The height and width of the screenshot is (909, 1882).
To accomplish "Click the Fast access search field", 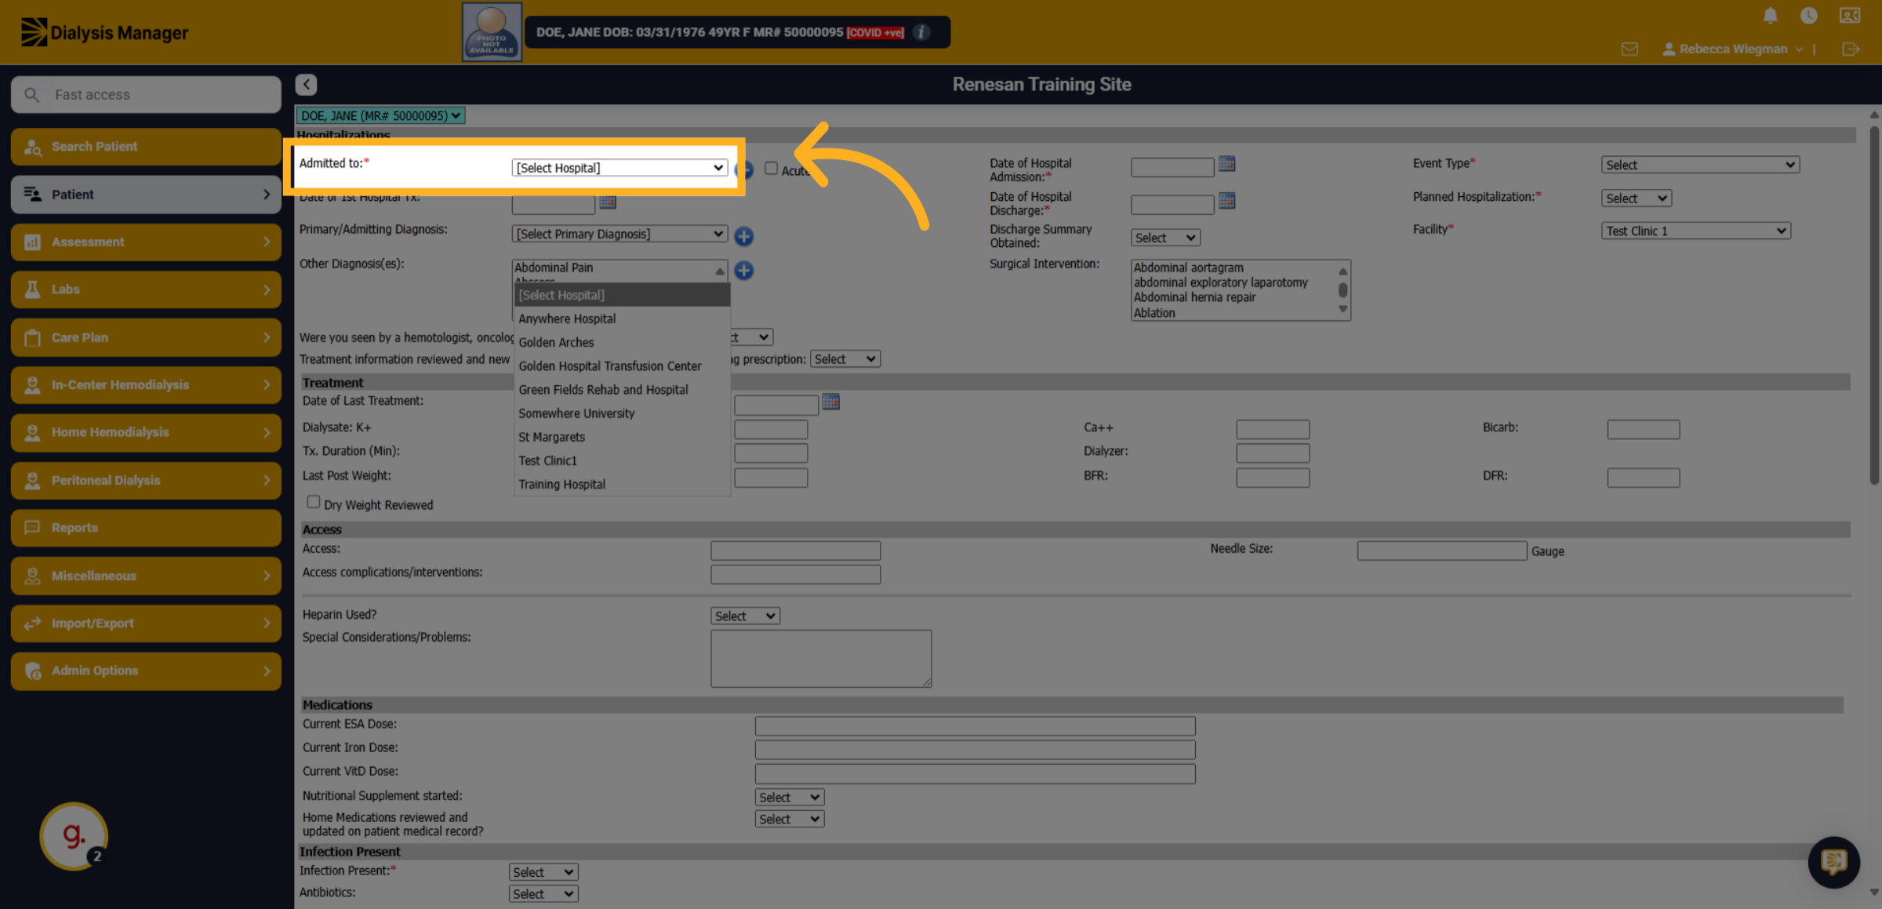I will 146,95.
